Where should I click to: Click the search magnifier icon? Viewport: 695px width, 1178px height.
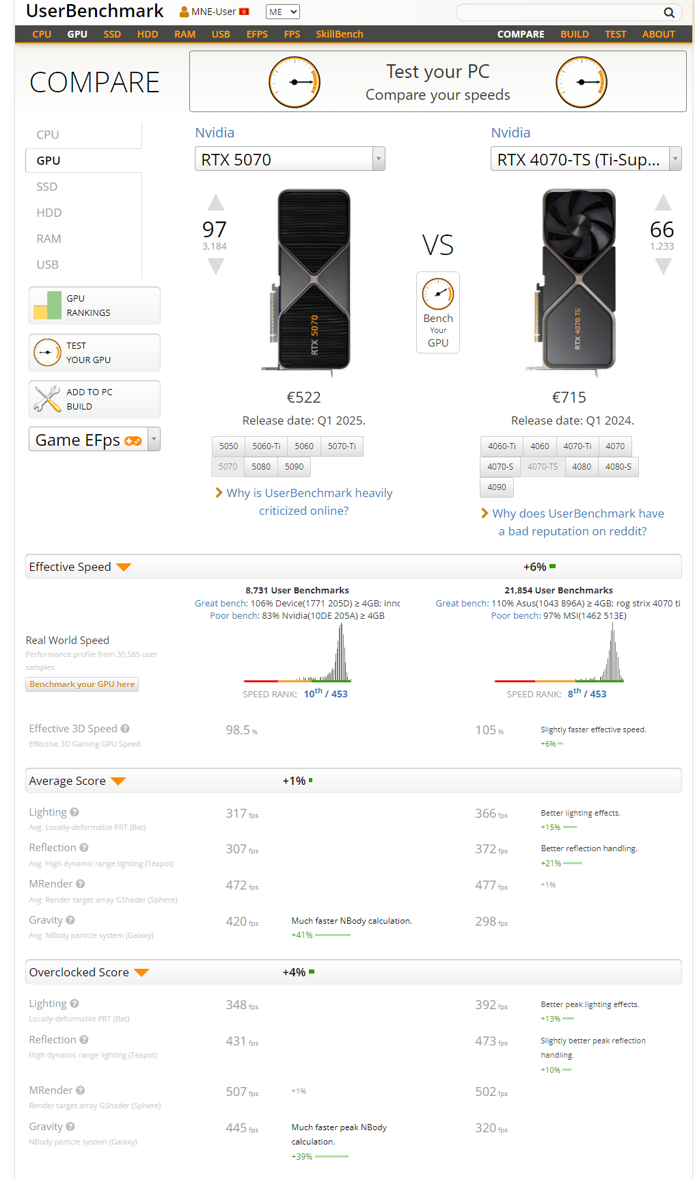point(669,12)
